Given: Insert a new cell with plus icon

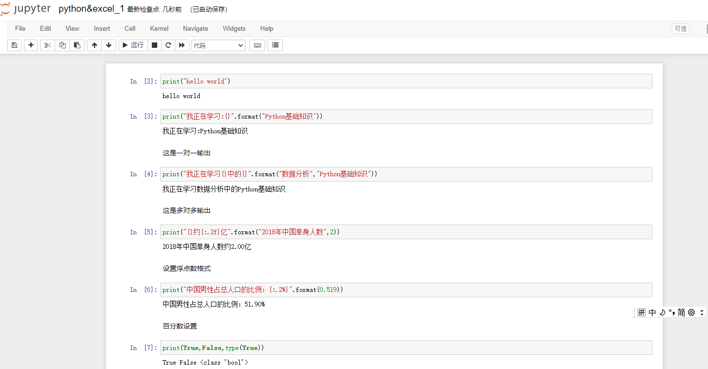Looking at the screenshot, I should (31, 45).
